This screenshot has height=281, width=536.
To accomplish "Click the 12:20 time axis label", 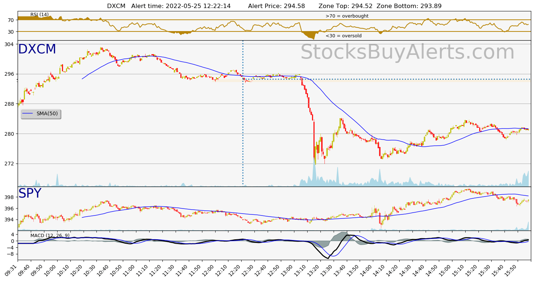I will [235, 270].
